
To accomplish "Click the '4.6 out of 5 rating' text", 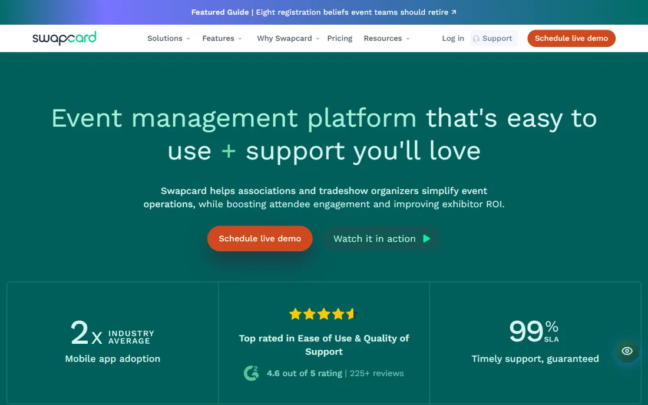I will pyautogui.click(x=305, y=373).
